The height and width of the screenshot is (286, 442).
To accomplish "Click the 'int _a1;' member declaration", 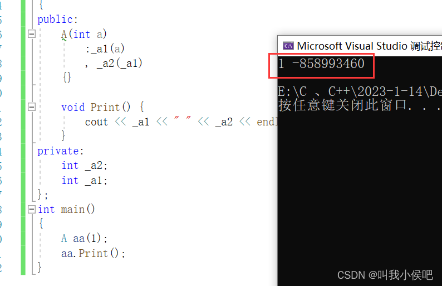I will (x=84, y=181).
